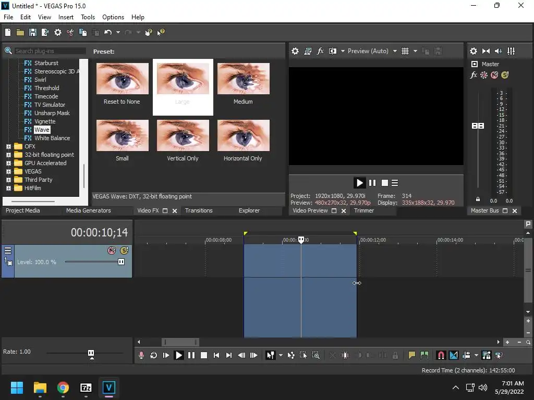Select the Normal Edit Tool icon
The width and height of the screenshot is (534, 400).
(271, 355)
